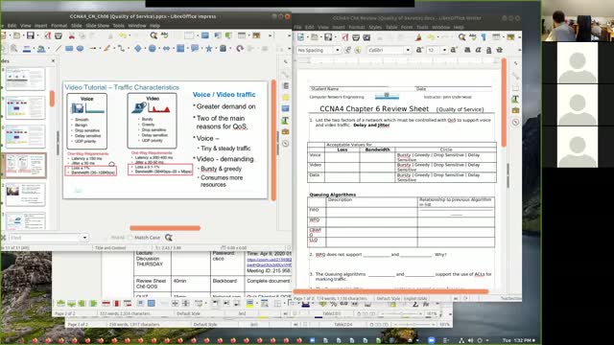Click the Find text input field
The width and height of the screenshot is (614, 345).
click(x=45, y=238)
